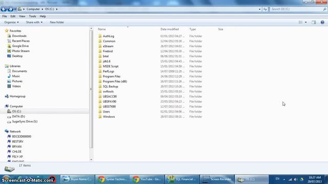Click the navigation pane scrollbar
This screenshot has height=184, width=328.
[x=91, y=89]
